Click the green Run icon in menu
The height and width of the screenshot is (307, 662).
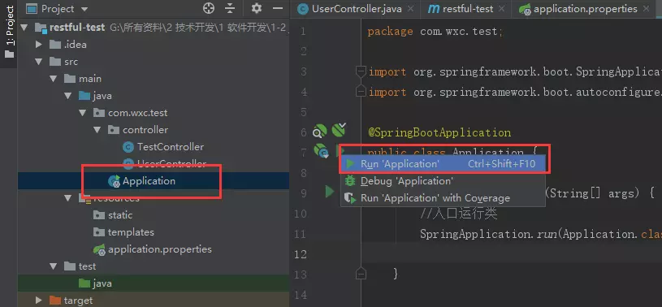350,164
